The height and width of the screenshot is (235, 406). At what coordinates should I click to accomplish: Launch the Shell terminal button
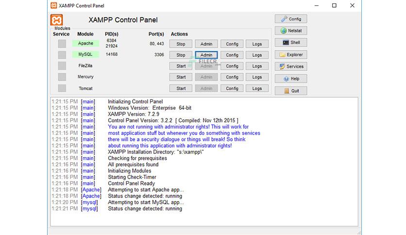pyautogui.click(x=291, y=42)
